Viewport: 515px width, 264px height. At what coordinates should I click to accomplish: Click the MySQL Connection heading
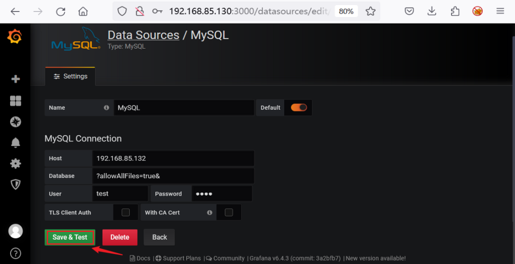click(83, 139)
